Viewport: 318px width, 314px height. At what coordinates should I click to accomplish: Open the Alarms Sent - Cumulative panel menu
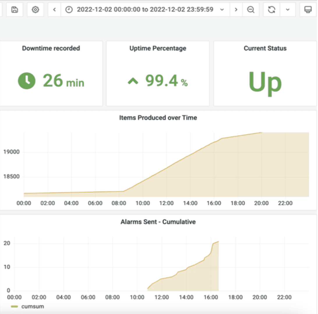[158, 222]
